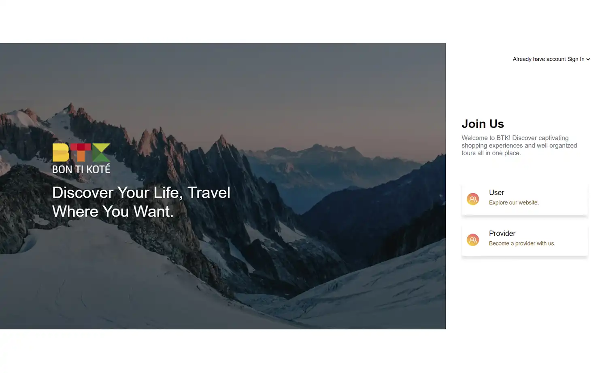Expand the Sign In chevron arrow

[588, 59]
